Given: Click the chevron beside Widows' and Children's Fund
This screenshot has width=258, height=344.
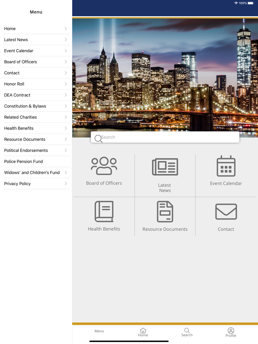Looking at the screenshot, I should point(66,173).
